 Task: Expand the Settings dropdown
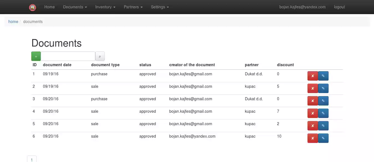tap(160, 7)
